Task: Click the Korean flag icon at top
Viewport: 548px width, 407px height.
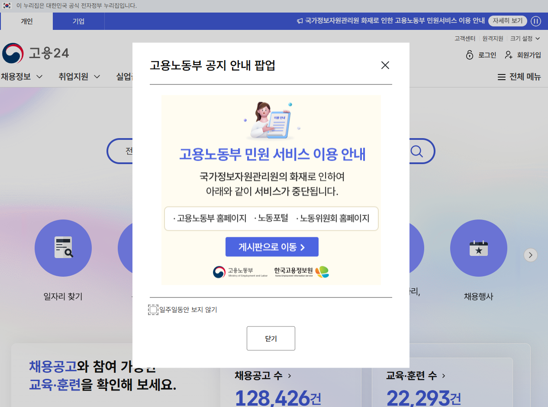Action: coord(6,6)
